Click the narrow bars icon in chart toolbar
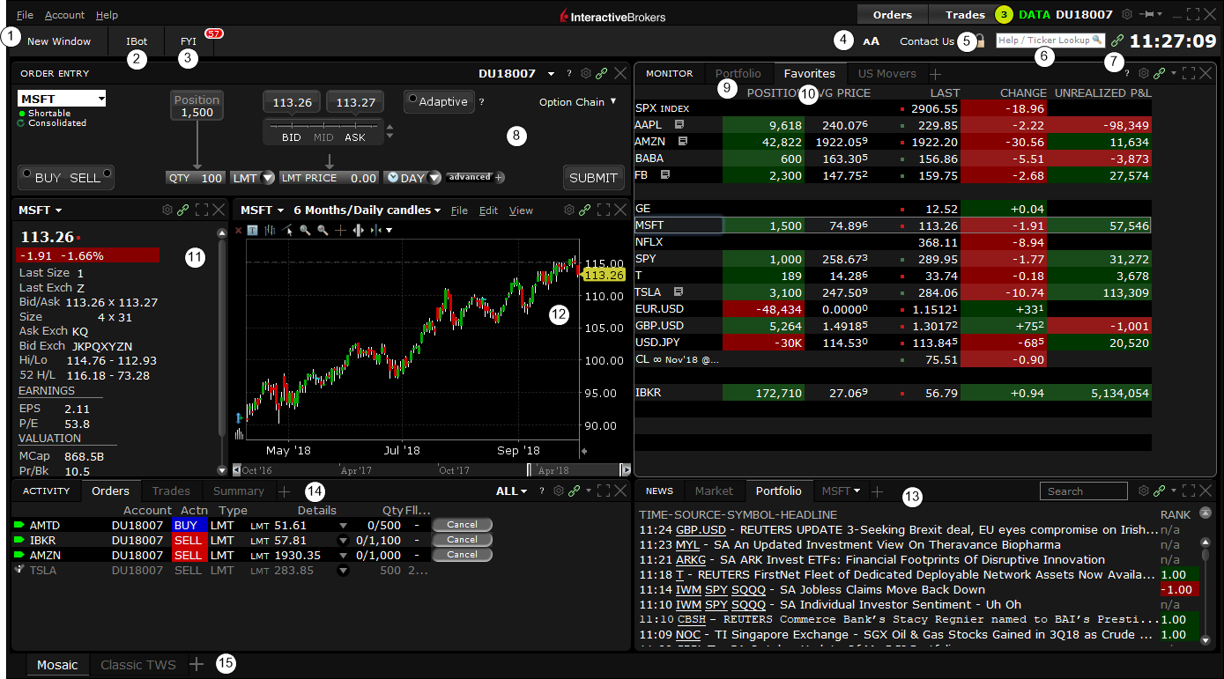The width and height of the screenshot is (1224, 679). [375, 230]
